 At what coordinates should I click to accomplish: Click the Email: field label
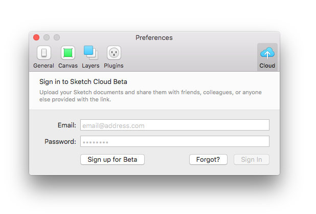[x=66, y=125]
